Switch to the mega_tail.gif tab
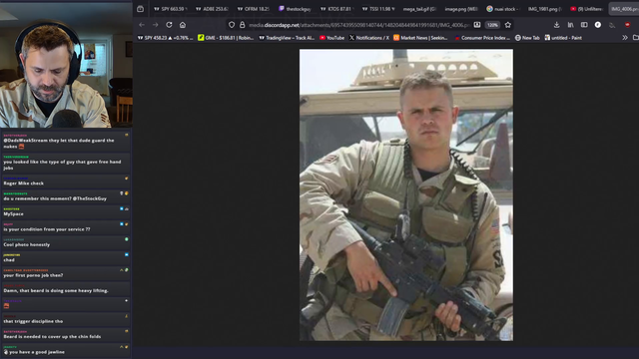The height and width of the screenshot is (359, 639). click(419, 9)
